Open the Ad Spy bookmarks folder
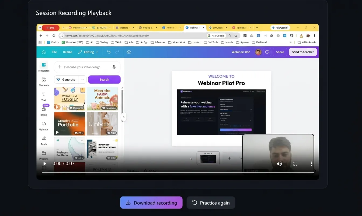 [142, 42]
